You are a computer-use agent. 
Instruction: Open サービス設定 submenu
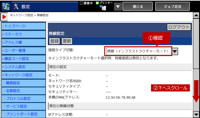pos(24,106)
